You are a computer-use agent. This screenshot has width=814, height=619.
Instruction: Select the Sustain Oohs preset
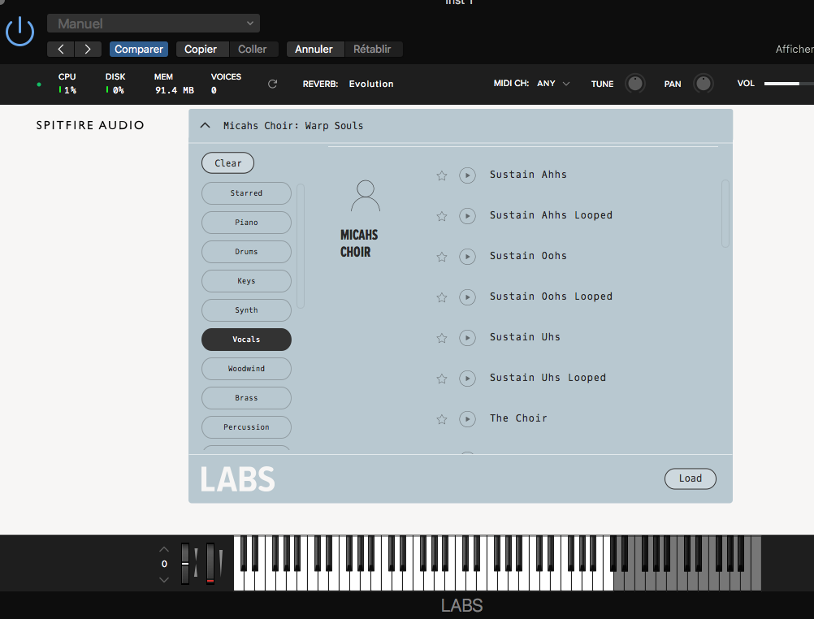[528, 256]
